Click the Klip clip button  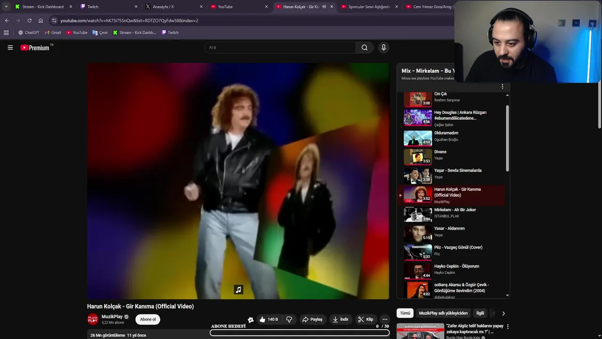point(365,319)
